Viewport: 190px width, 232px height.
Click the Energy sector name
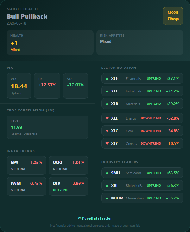point(131,118)
